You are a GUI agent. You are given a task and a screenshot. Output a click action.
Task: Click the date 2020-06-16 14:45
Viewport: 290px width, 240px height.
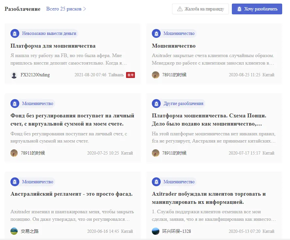point(103,231)
